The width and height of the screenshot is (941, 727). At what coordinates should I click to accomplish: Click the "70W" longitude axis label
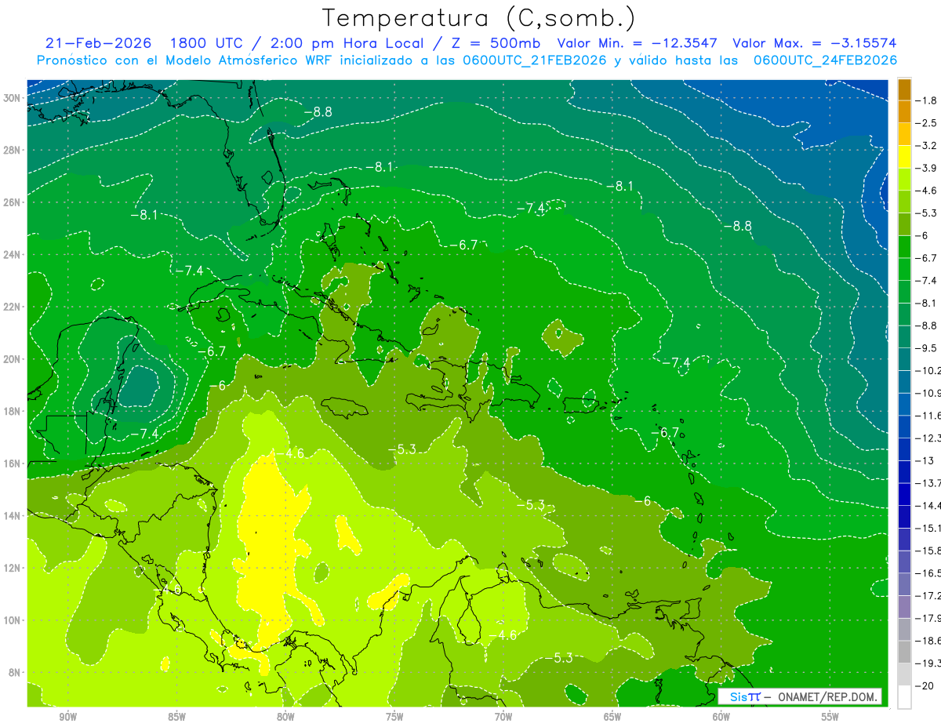pyautogui.click(x=503, y=717)
